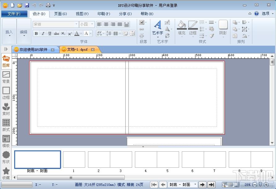
Task: Go to the previous page button
Action: [x=163, y=185]
